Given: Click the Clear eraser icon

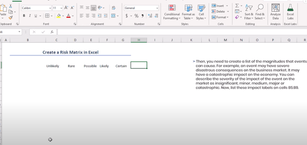Looking at the screenshot, I should coord(237,17).
